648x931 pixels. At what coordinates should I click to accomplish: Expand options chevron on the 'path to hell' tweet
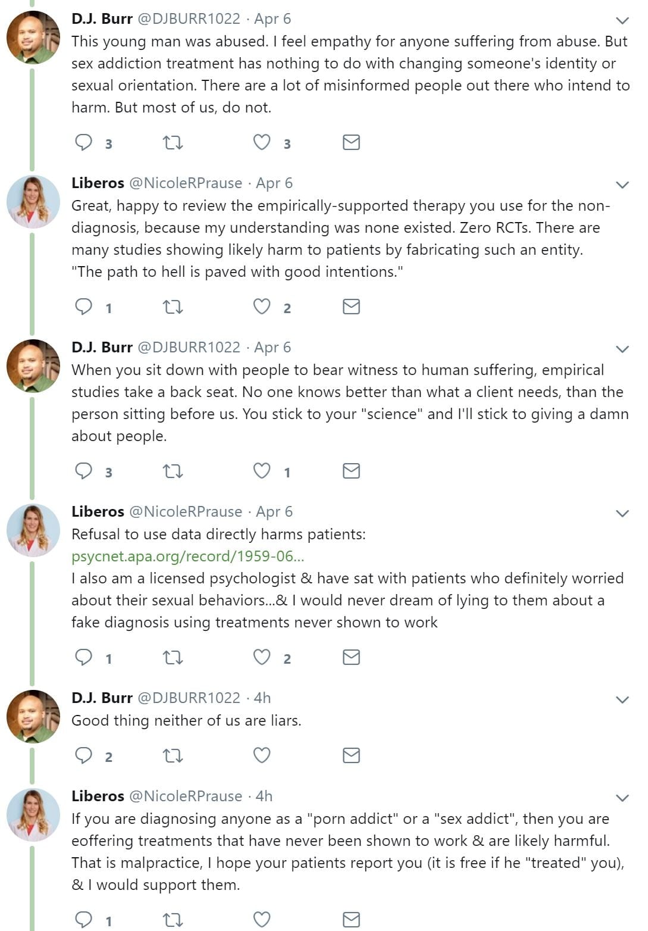point(622,185)
